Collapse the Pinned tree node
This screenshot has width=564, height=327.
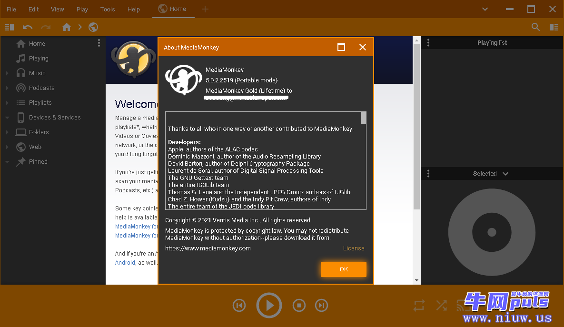(7, 161)
